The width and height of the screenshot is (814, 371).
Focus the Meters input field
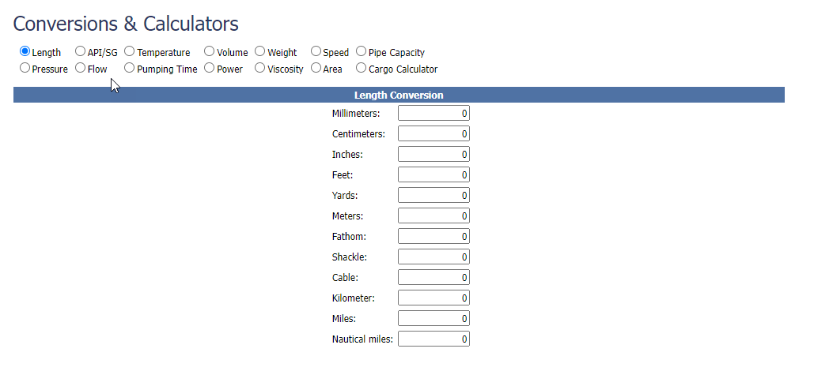coord(434,216)
